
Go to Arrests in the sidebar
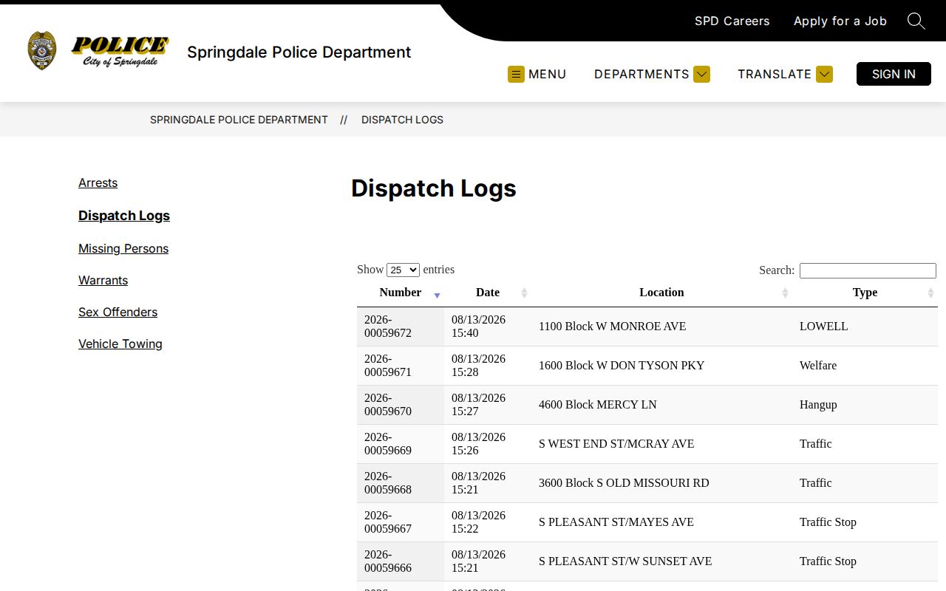pyautogui.click(x=98, y=183)
